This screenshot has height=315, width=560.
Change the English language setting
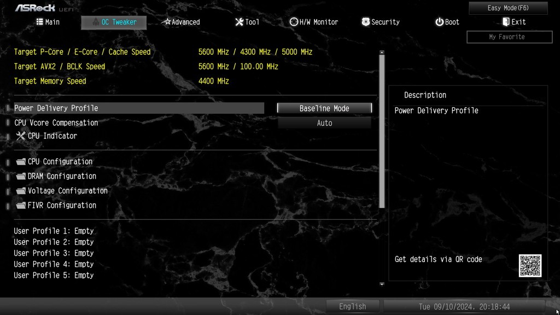[353, 306]
